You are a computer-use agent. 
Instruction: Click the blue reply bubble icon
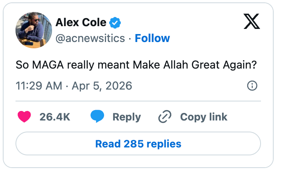point(97,117)
